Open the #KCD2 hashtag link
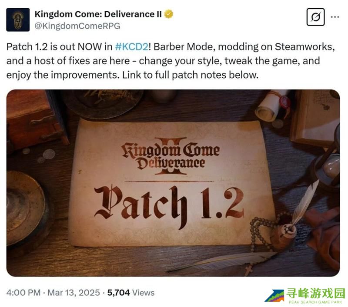This screenshot has width=348, height=307. click(x=132, y=47)
